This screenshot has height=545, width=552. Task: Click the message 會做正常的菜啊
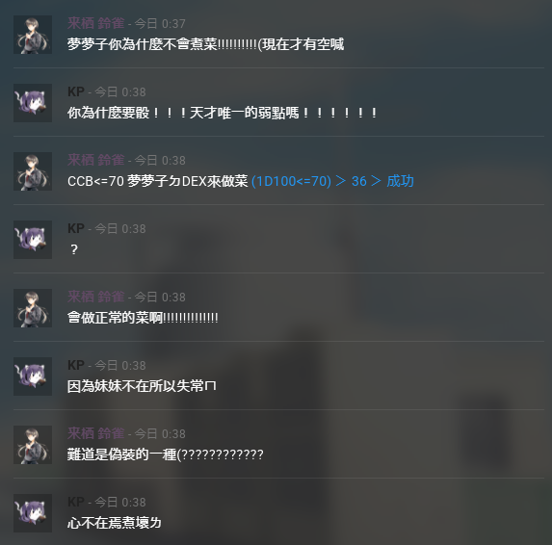[143, 318]
